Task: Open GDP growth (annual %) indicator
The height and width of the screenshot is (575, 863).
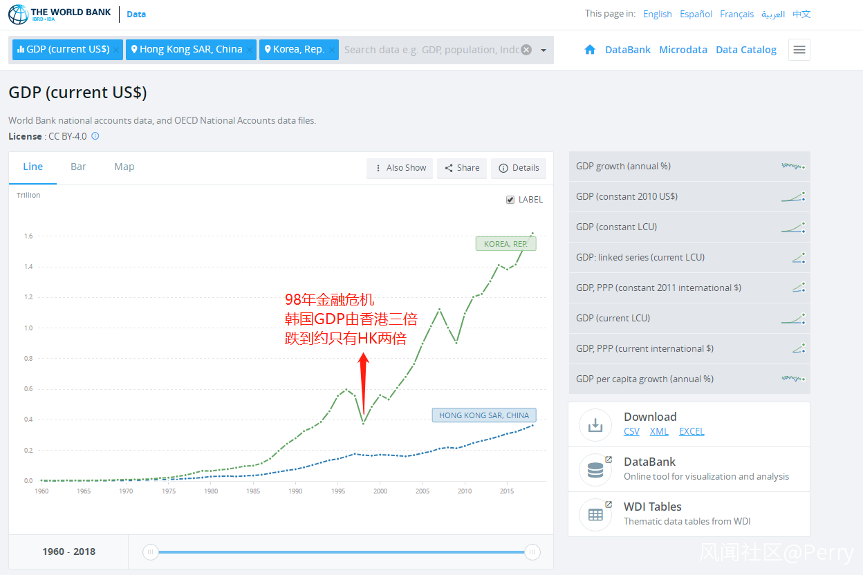Action: [623, 166]
